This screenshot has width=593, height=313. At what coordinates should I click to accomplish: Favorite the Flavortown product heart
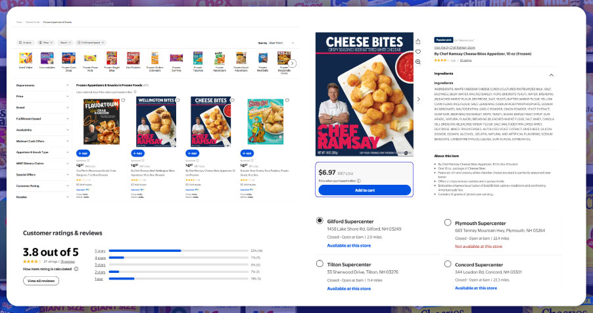pyautogui.click(x=123, y=101)
